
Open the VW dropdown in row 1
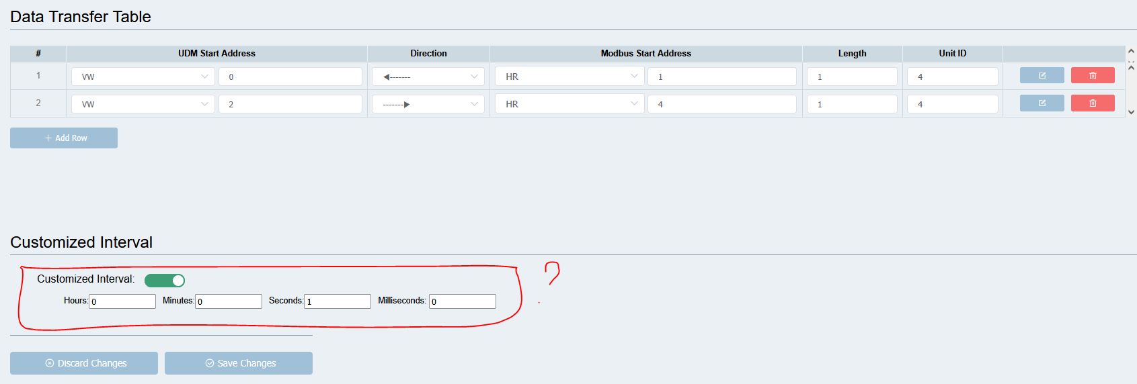pos(143,77)
